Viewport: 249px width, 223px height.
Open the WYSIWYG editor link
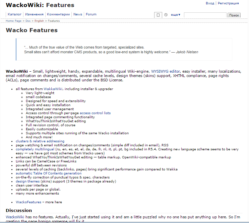pyautogui.click(x=166, y=71)
